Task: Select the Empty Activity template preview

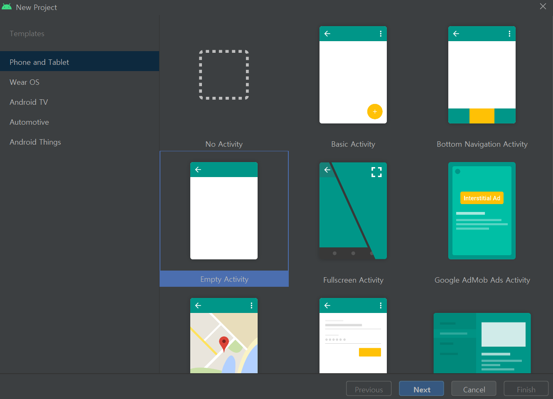Action: click(x=224, y=211)
